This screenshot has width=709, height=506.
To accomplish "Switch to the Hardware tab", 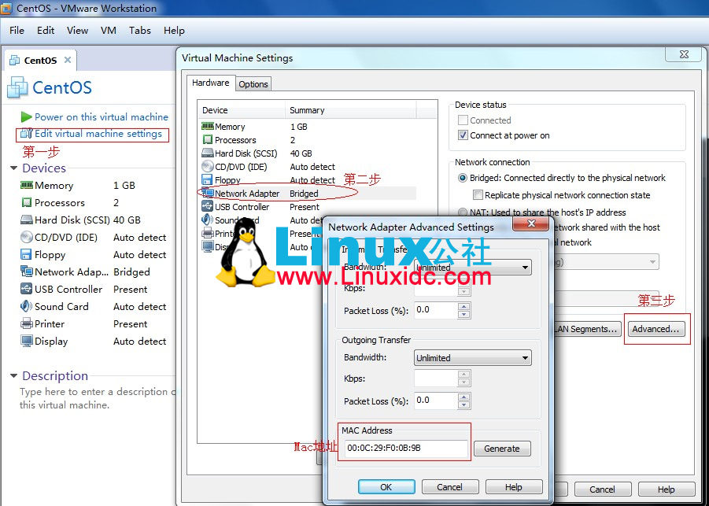I will coord(211,83).
